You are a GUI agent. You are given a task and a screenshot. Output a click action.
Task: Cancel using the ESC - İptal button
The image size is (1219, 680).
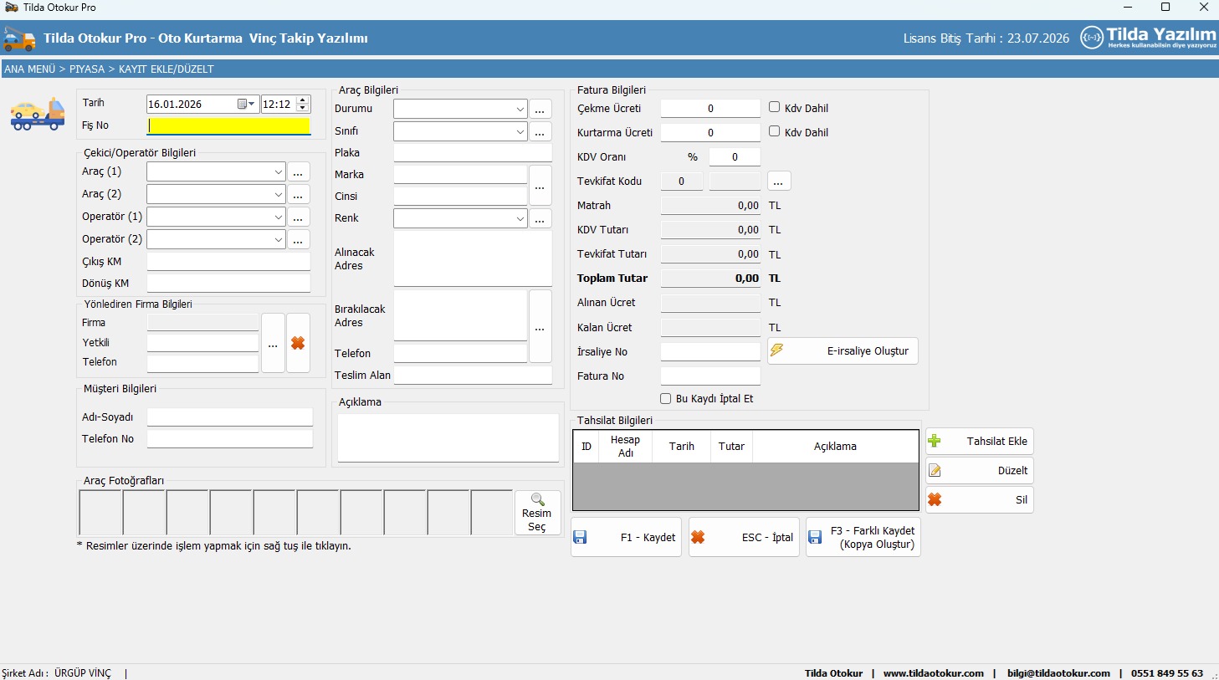744,538
